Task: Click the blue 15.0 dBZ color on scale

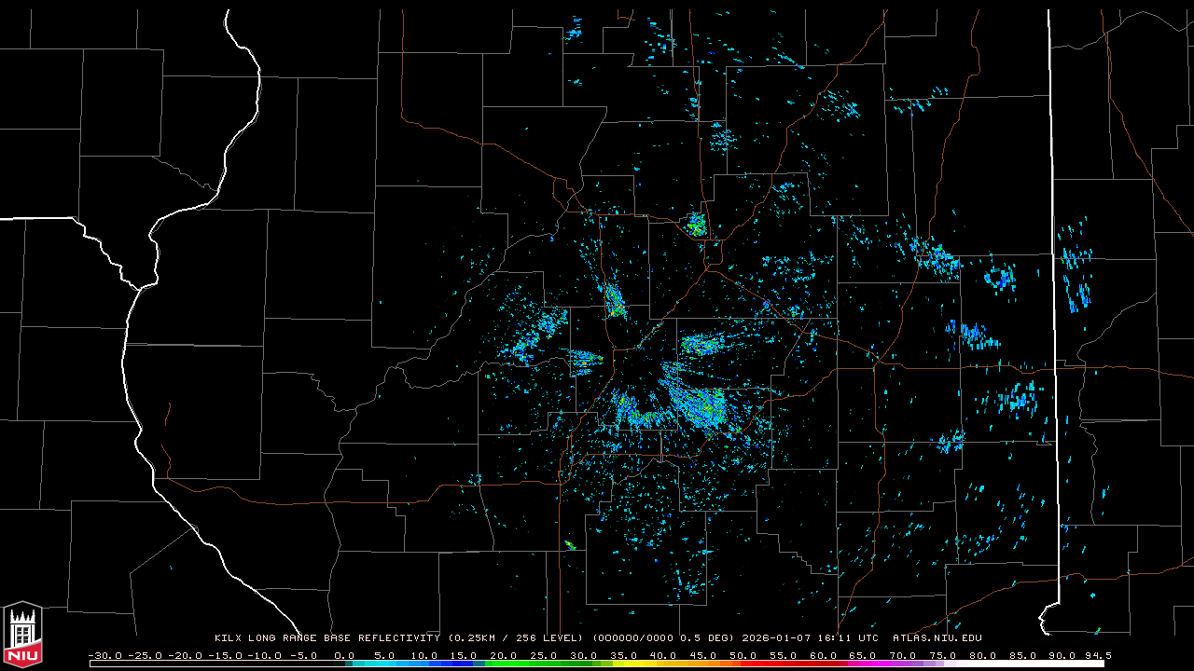Action: 464,664
